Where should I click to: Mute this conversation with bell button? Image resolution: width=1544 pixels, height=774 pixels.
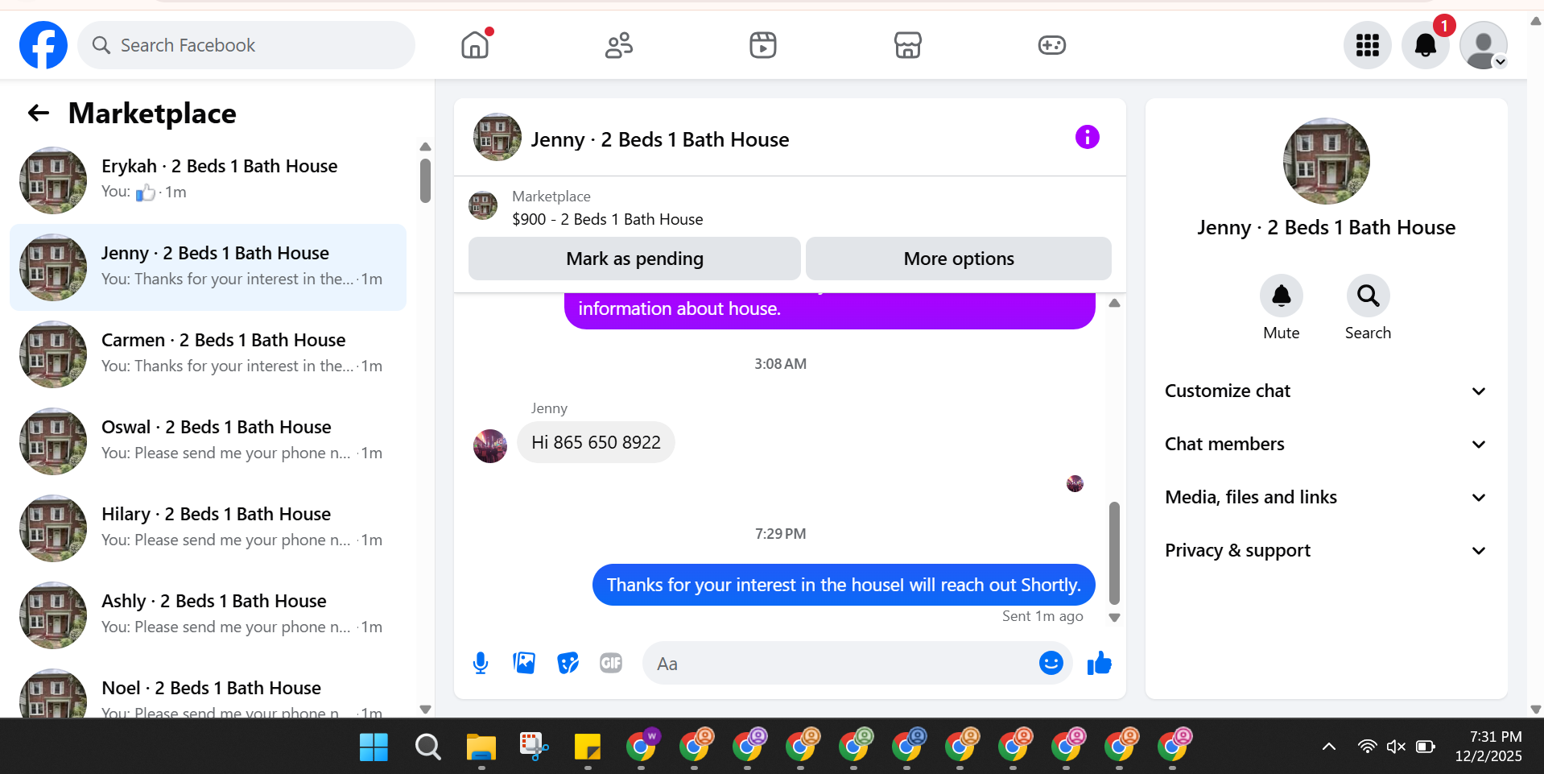[x=1281, y=296]
